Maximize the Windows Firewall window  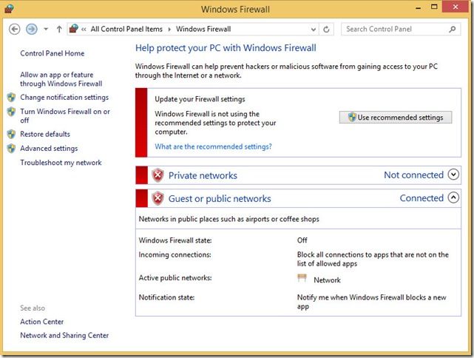pyautogui.click(x=434, y=7)
